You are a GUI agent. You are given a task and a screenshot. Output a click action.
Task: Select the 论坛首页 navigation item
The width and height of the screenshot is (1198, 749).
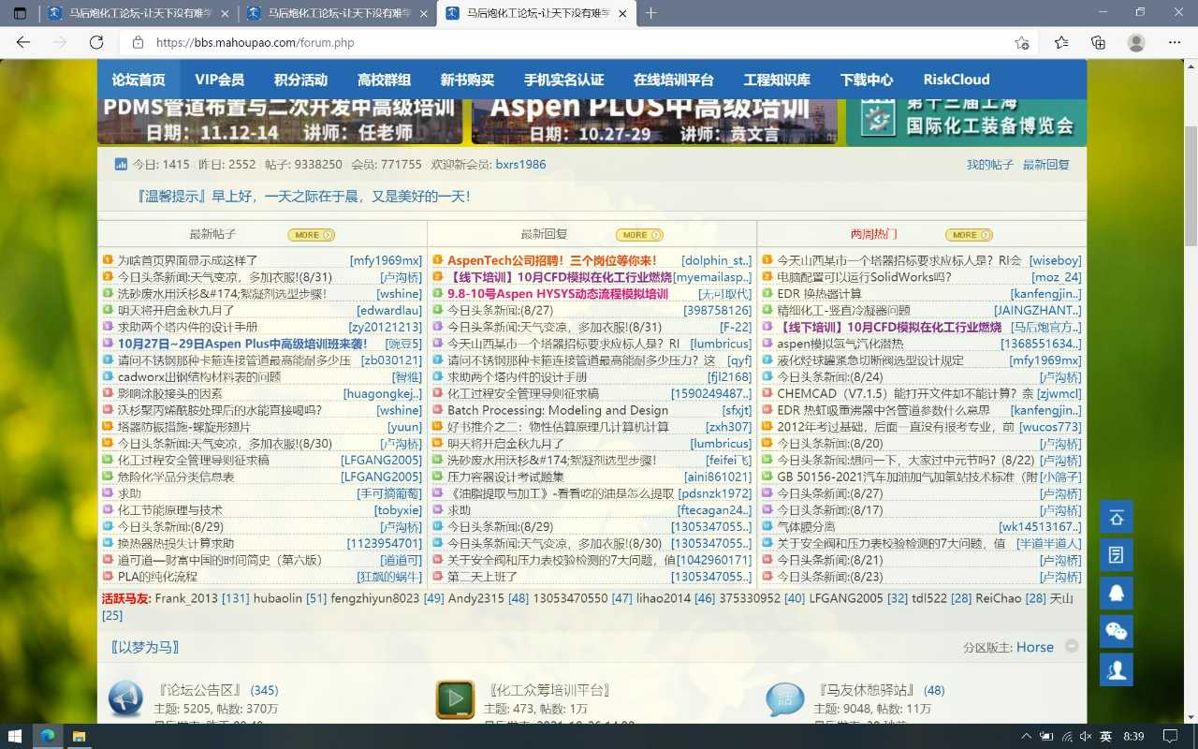click(139, 80)
